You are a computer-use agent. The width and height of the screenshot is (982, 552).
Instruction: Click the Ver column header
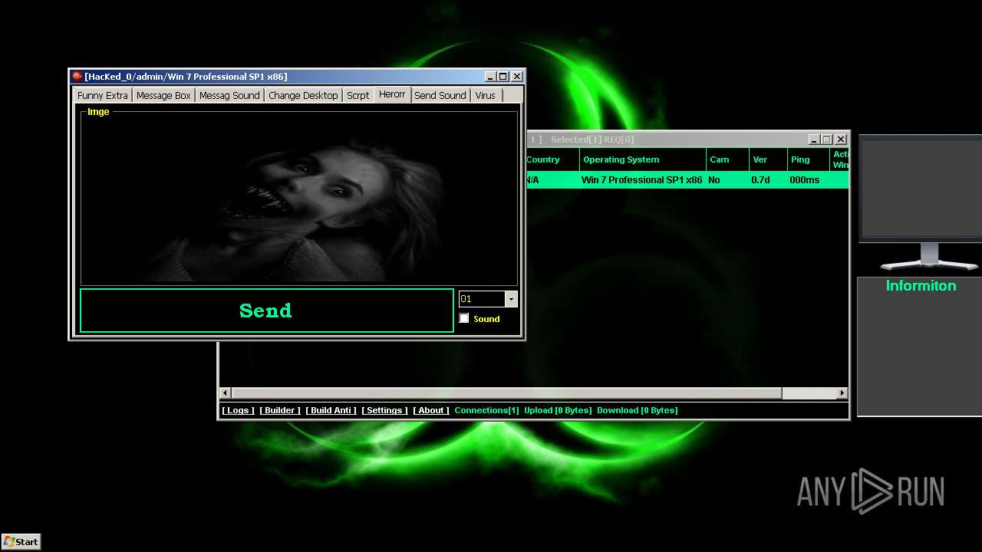(768, 159)
